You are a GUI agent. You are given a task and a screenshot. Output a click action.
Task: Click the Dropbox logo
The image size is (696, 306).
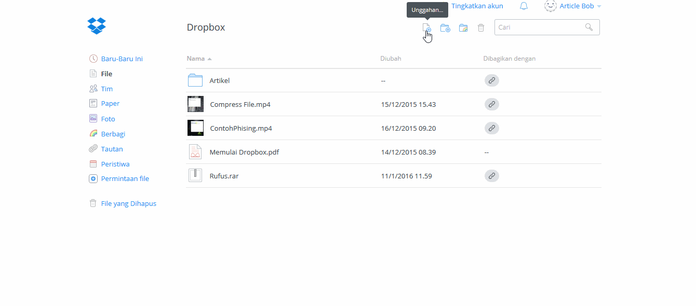pyautogui.click(x=97, y=26)
